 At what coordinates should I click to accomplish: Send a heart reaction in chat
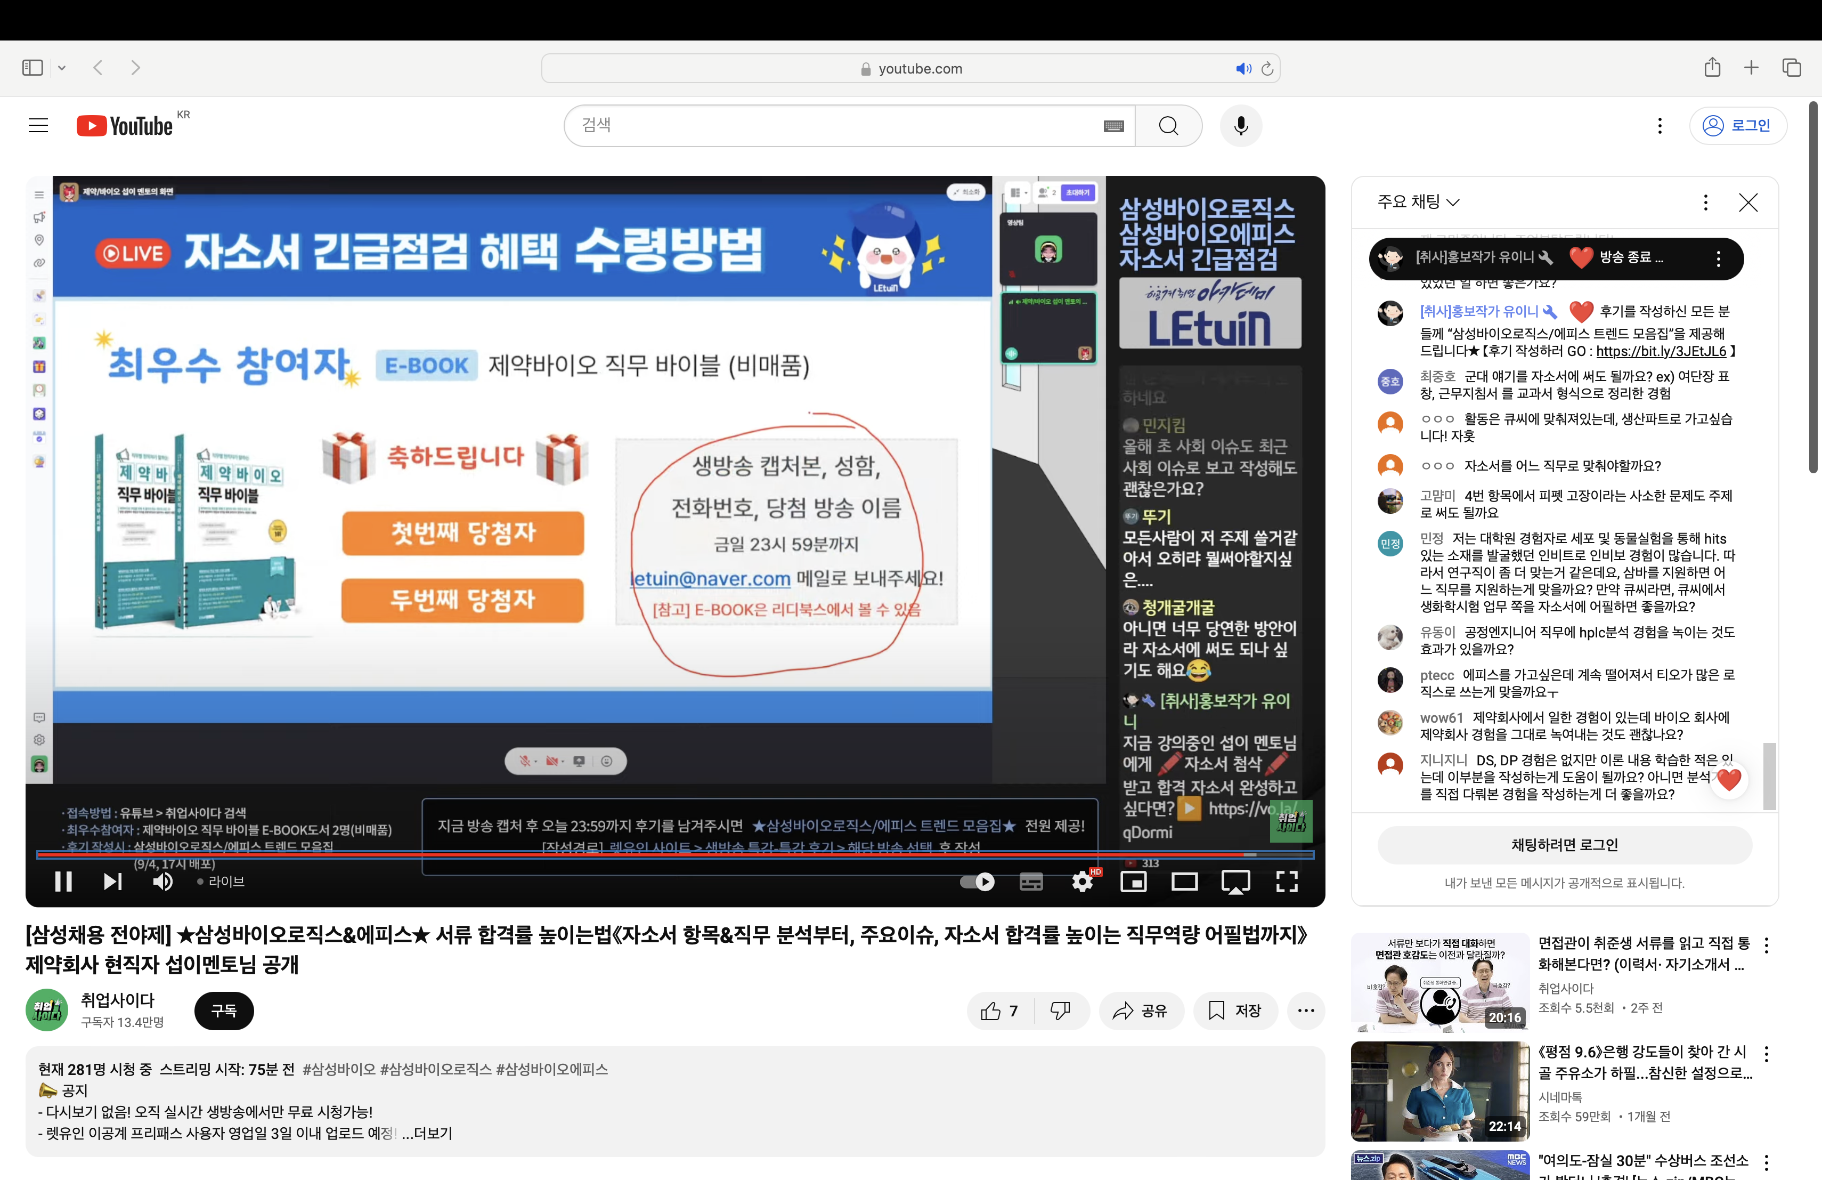pos(1729,780)
